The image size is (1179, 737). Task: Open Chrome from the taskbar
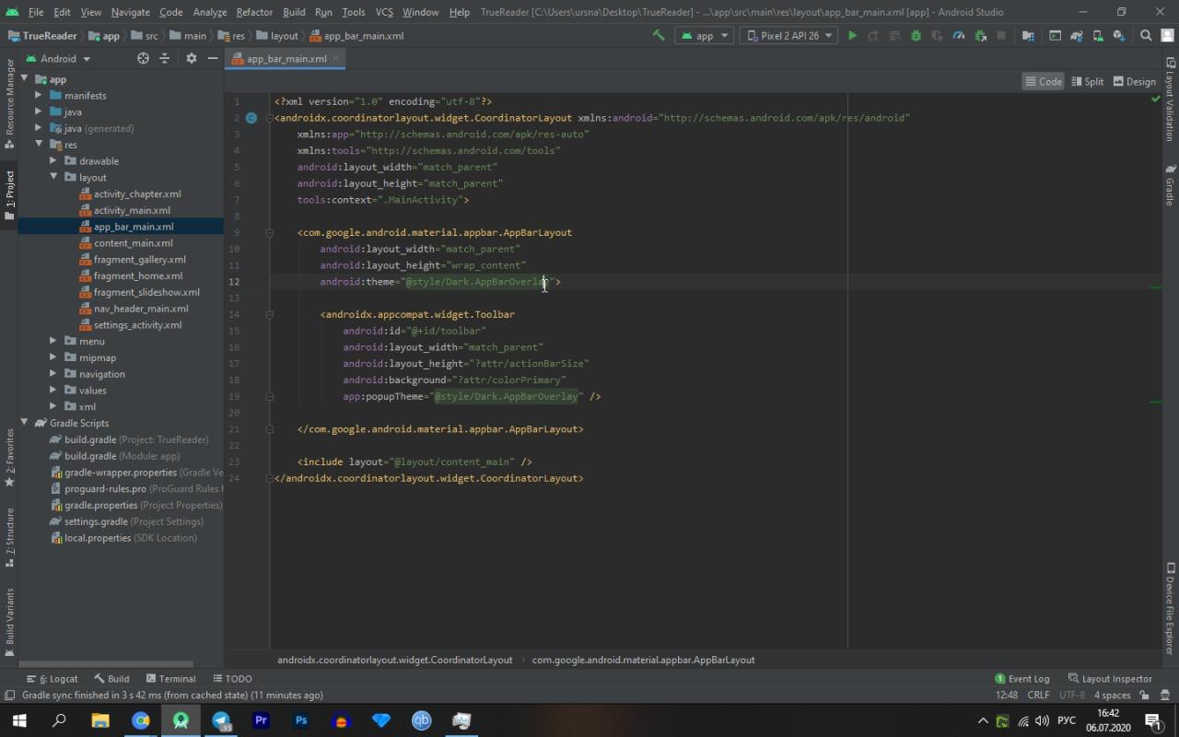pyautogui.click(x=141, y=720)
